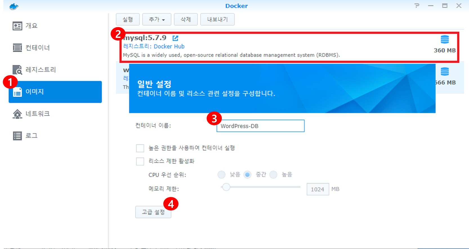This screenshot has height=249, width=469.
Task: Open the 네트워크 network house icon
Action: pyautogui.click(x=17, y=114)
